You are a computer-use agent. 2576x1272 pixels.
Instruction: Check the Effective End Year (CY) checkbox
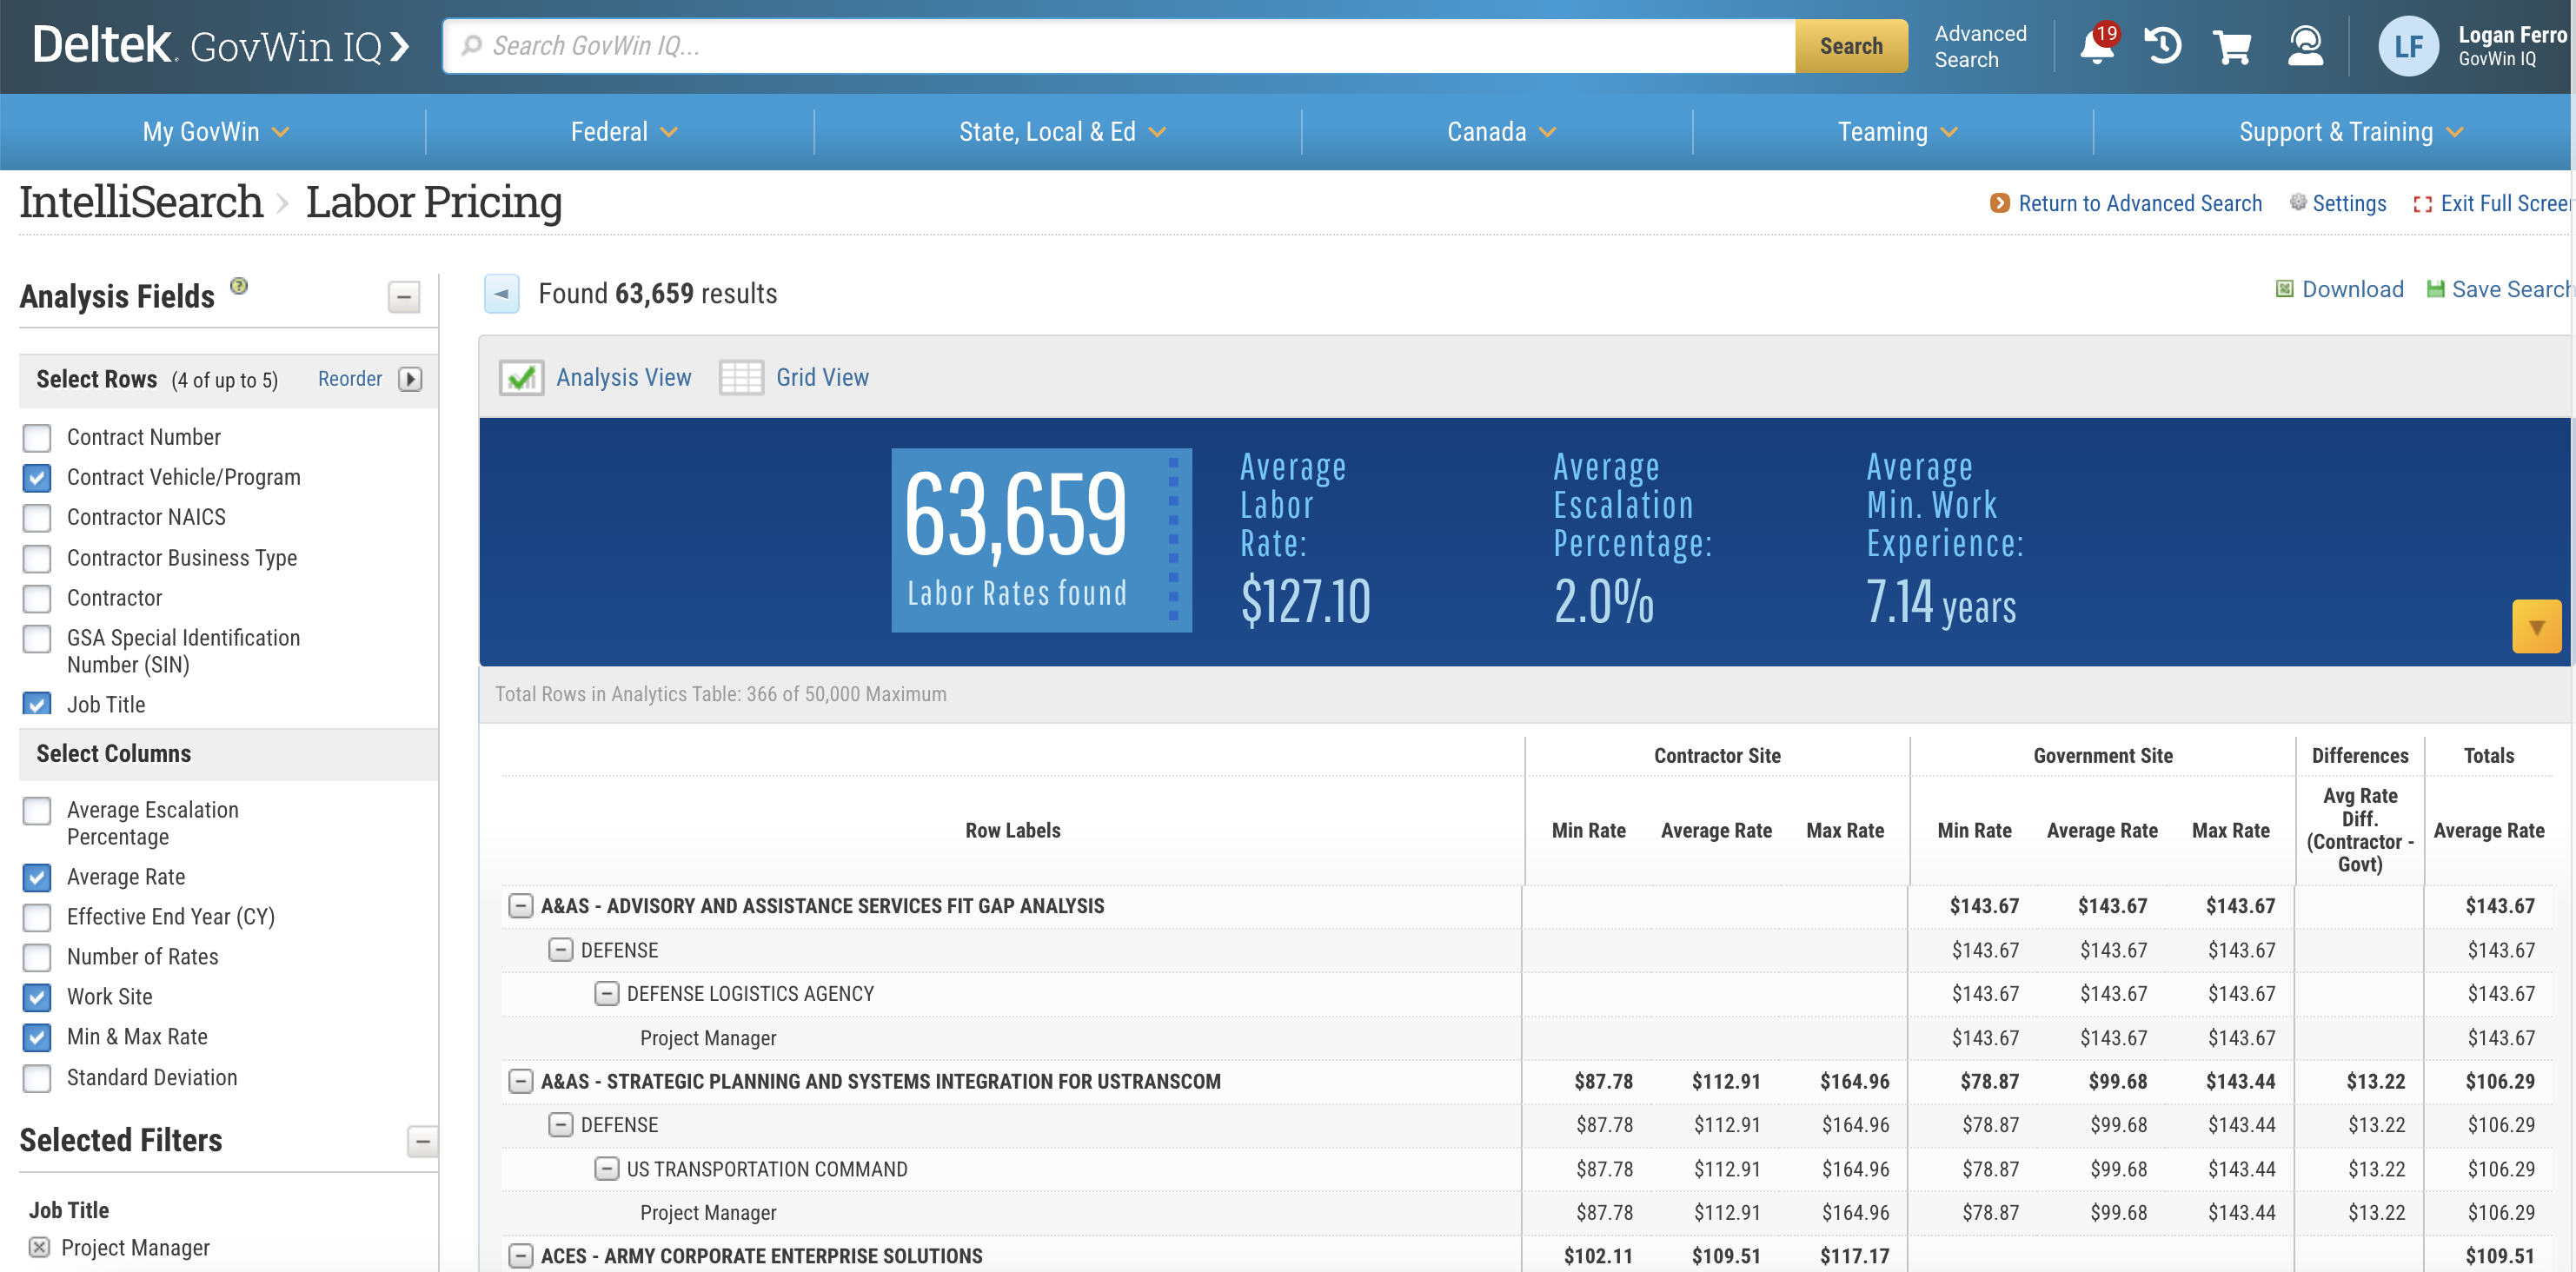point(37,917)
